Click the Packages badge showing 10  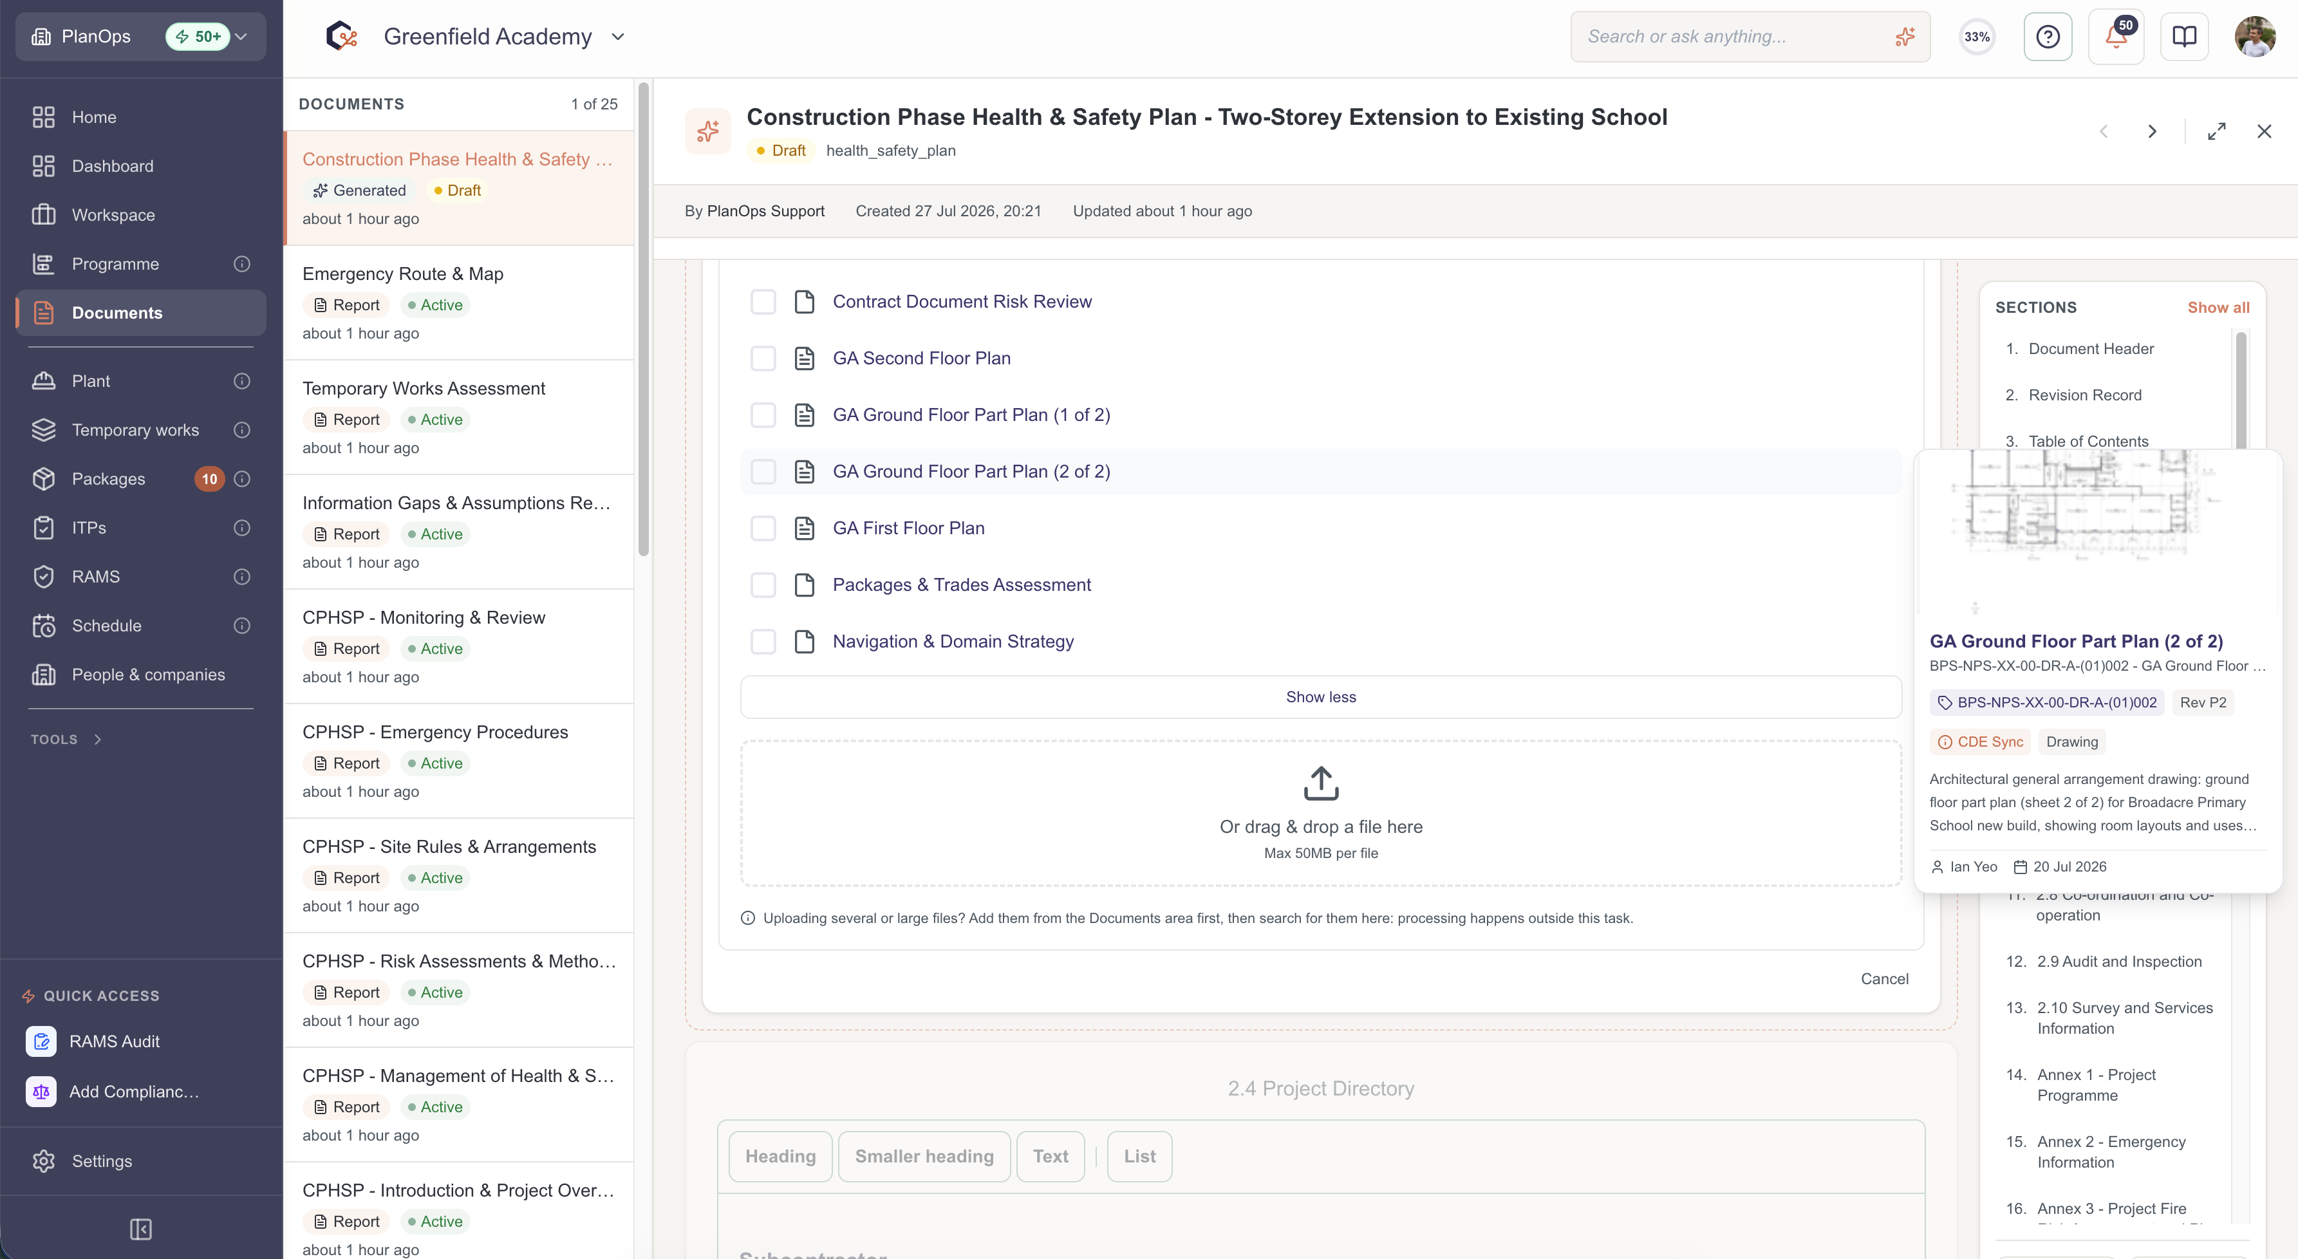[209, 479]
